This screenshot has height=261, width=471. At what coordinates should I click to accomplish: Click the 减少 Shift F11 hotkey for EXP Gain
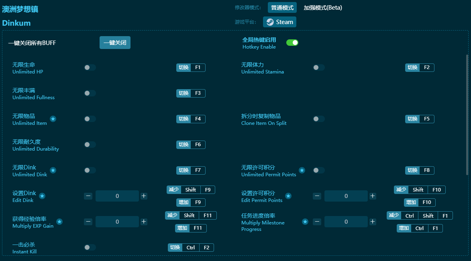[x=191, y=215]
